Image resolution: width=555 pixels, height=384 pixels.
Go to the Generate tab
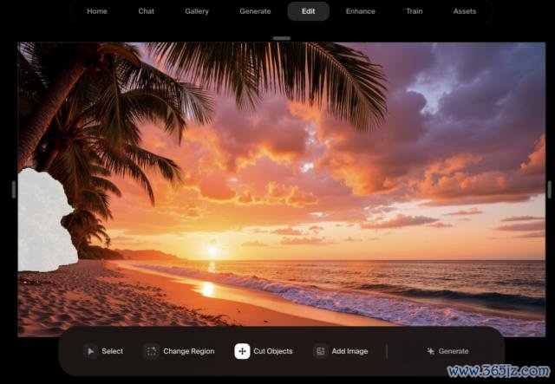point(255,11)
